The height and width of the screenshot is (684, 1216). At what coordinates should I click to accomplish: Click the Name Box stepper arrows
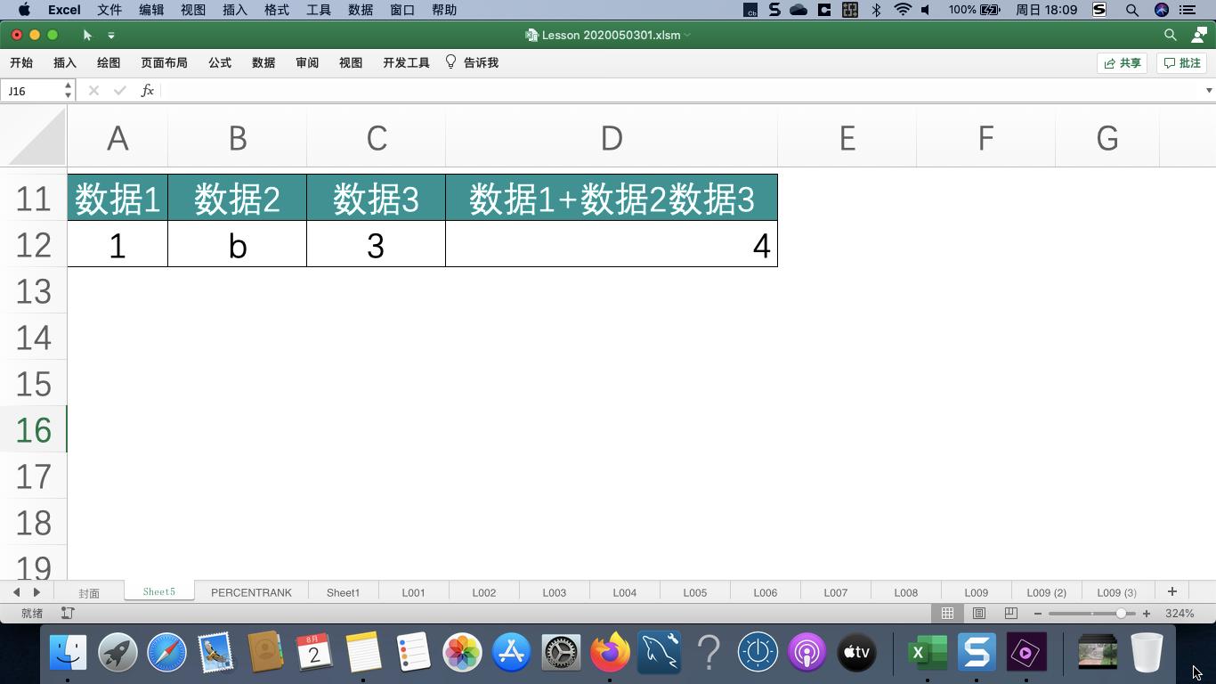[x=68, y=90]
